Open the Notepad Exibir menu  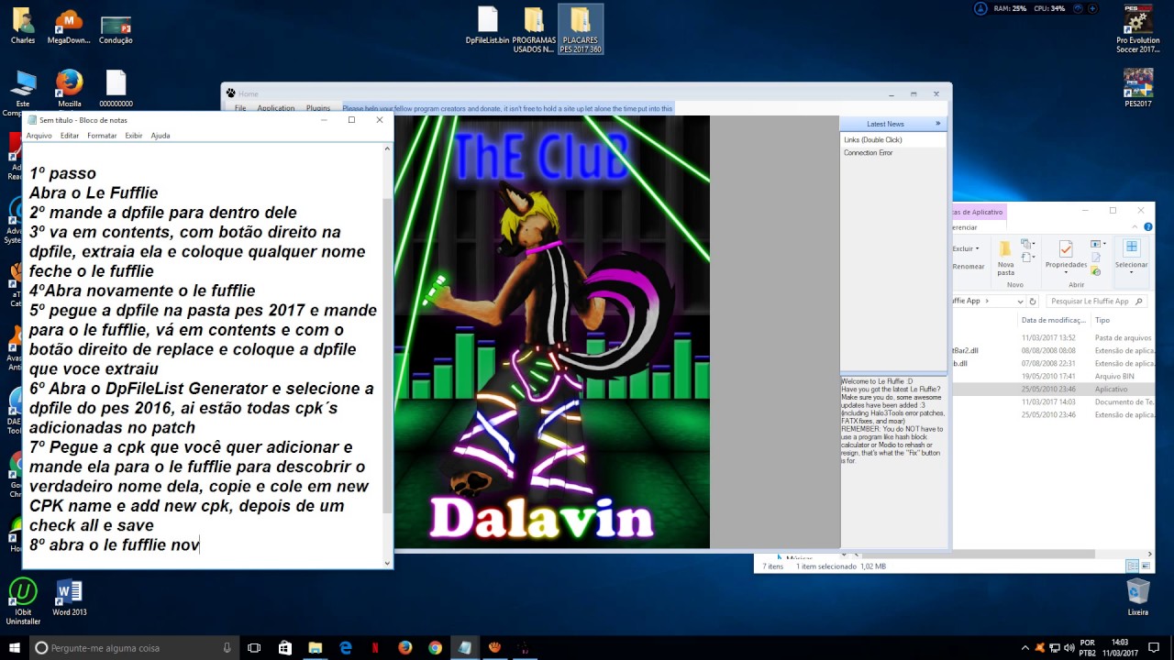click(134, 136)
